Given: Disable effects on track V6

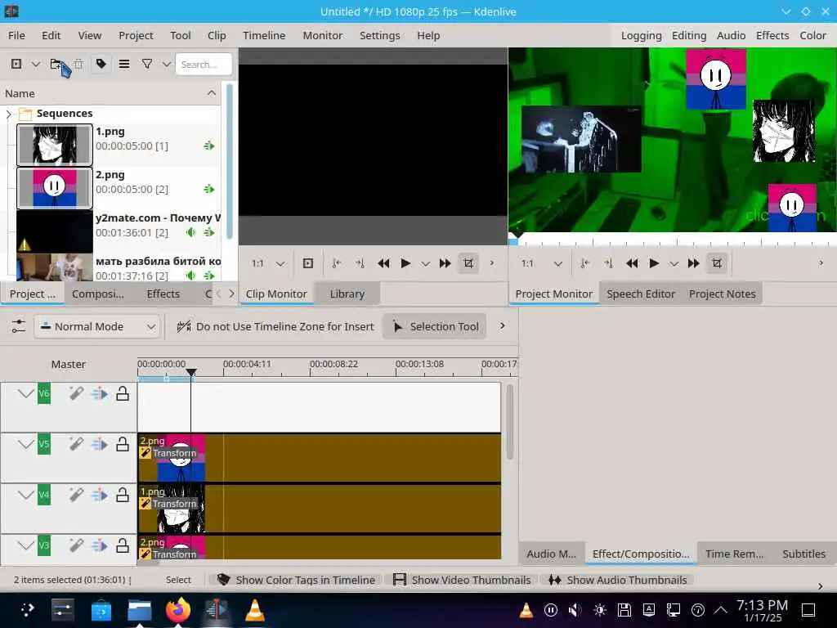Looking at the screenshot, I should coord(76,394).
